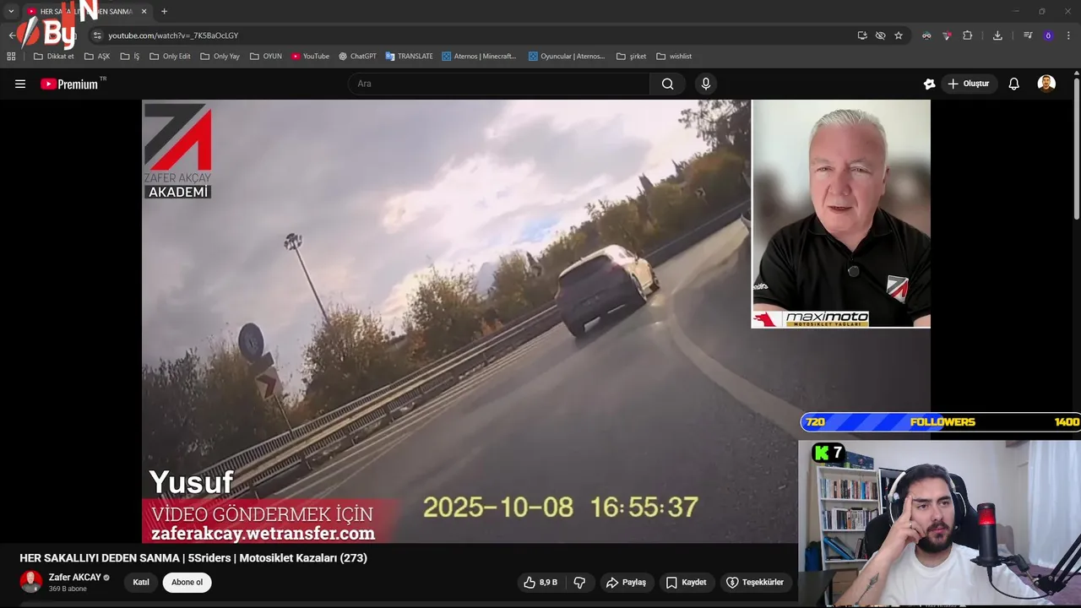Open the OYUN bookmarks folder
Screen dimensions: 1081x608
click(266, 57)
